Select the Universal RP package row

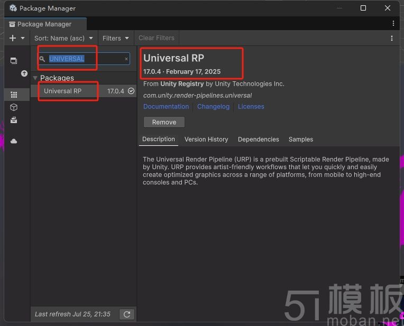[84, 91]
